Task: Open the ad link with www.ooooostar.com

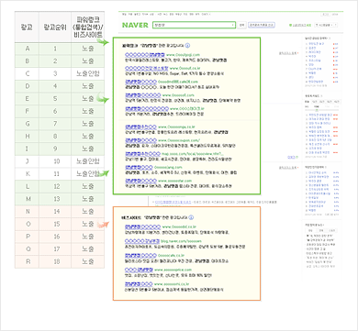Action: point(140,181)
